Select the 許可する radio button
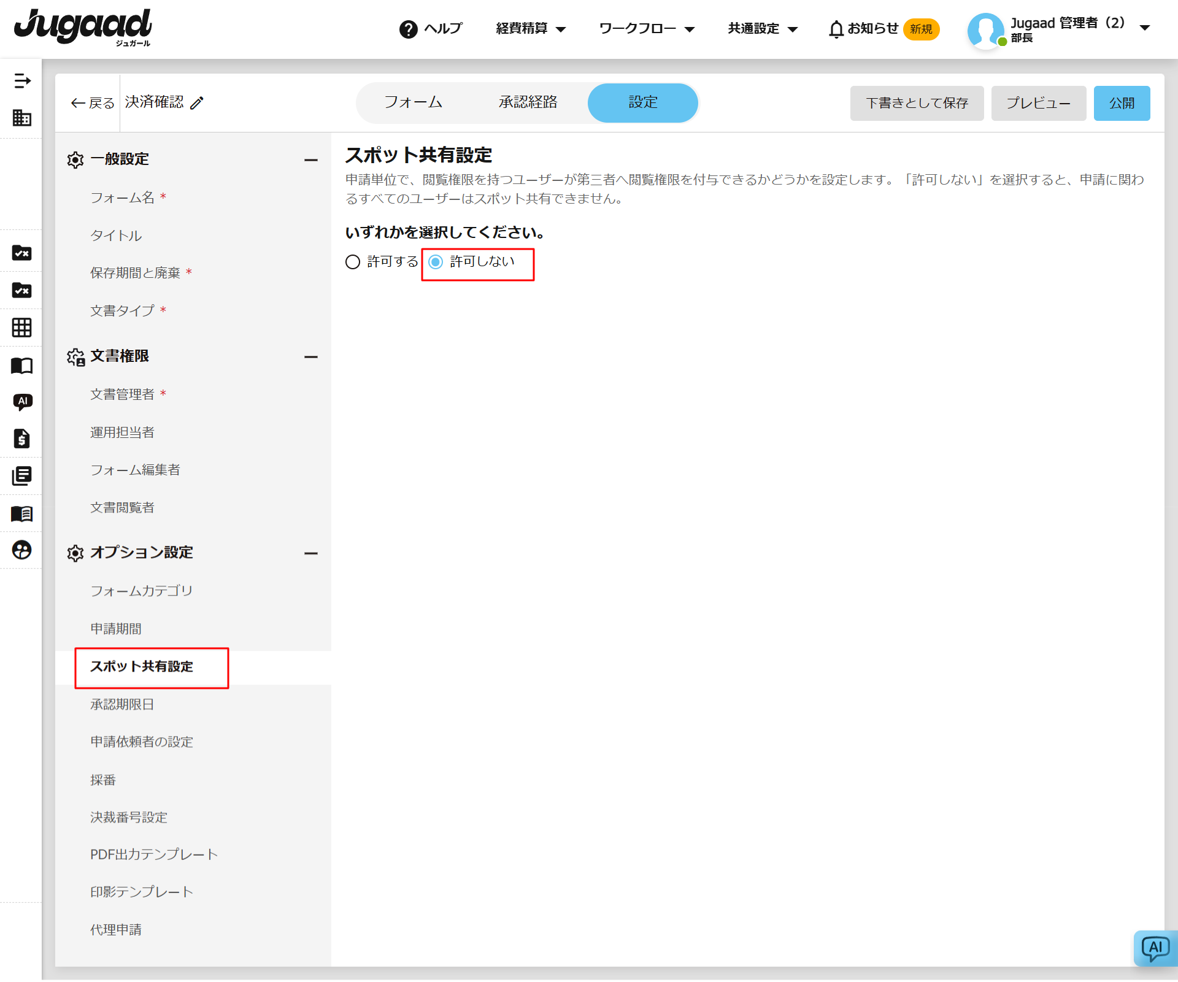 (353, 262)
